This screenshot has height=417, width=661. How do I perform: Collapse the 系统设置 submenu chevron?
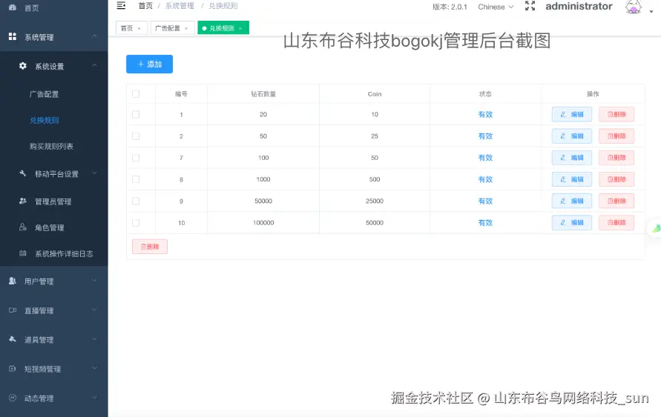[94, 66]
